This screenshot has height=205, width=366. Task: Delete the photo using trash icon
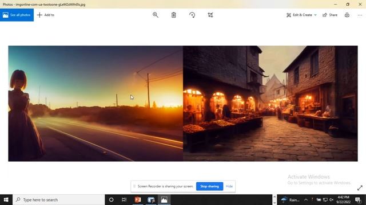coord(174,15)
